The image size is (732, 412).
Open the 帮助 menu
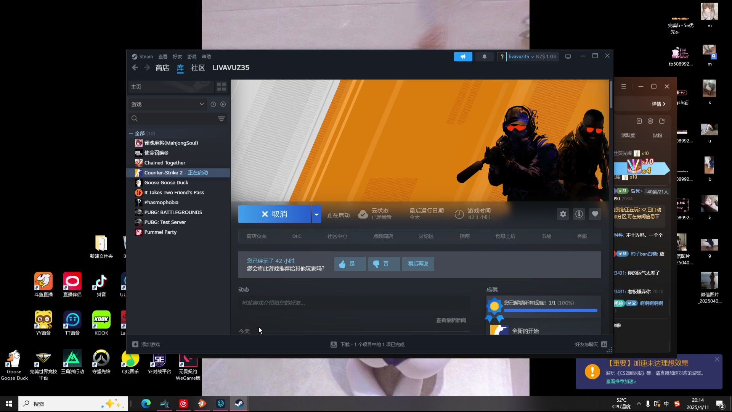click(x=206, y=56)
